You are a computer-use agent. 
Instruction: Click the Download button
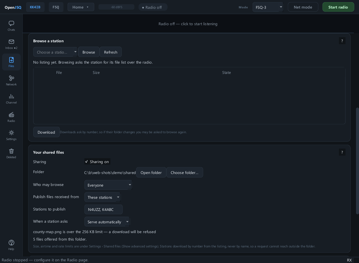(x=46, y=132)
